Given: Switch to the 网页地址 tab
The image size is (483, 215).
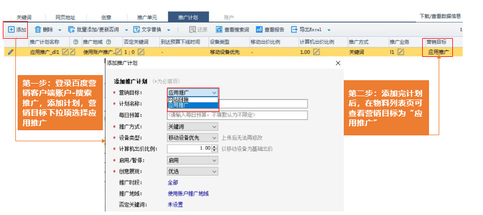Looking at the screenshot, I should click(65, 17).
